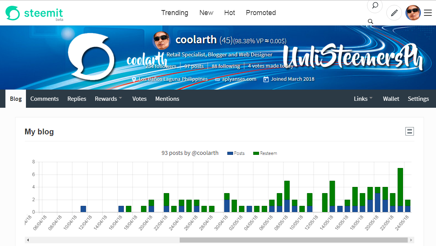
Task: Click the 4 votes made today text
Action: pos(271,66)
